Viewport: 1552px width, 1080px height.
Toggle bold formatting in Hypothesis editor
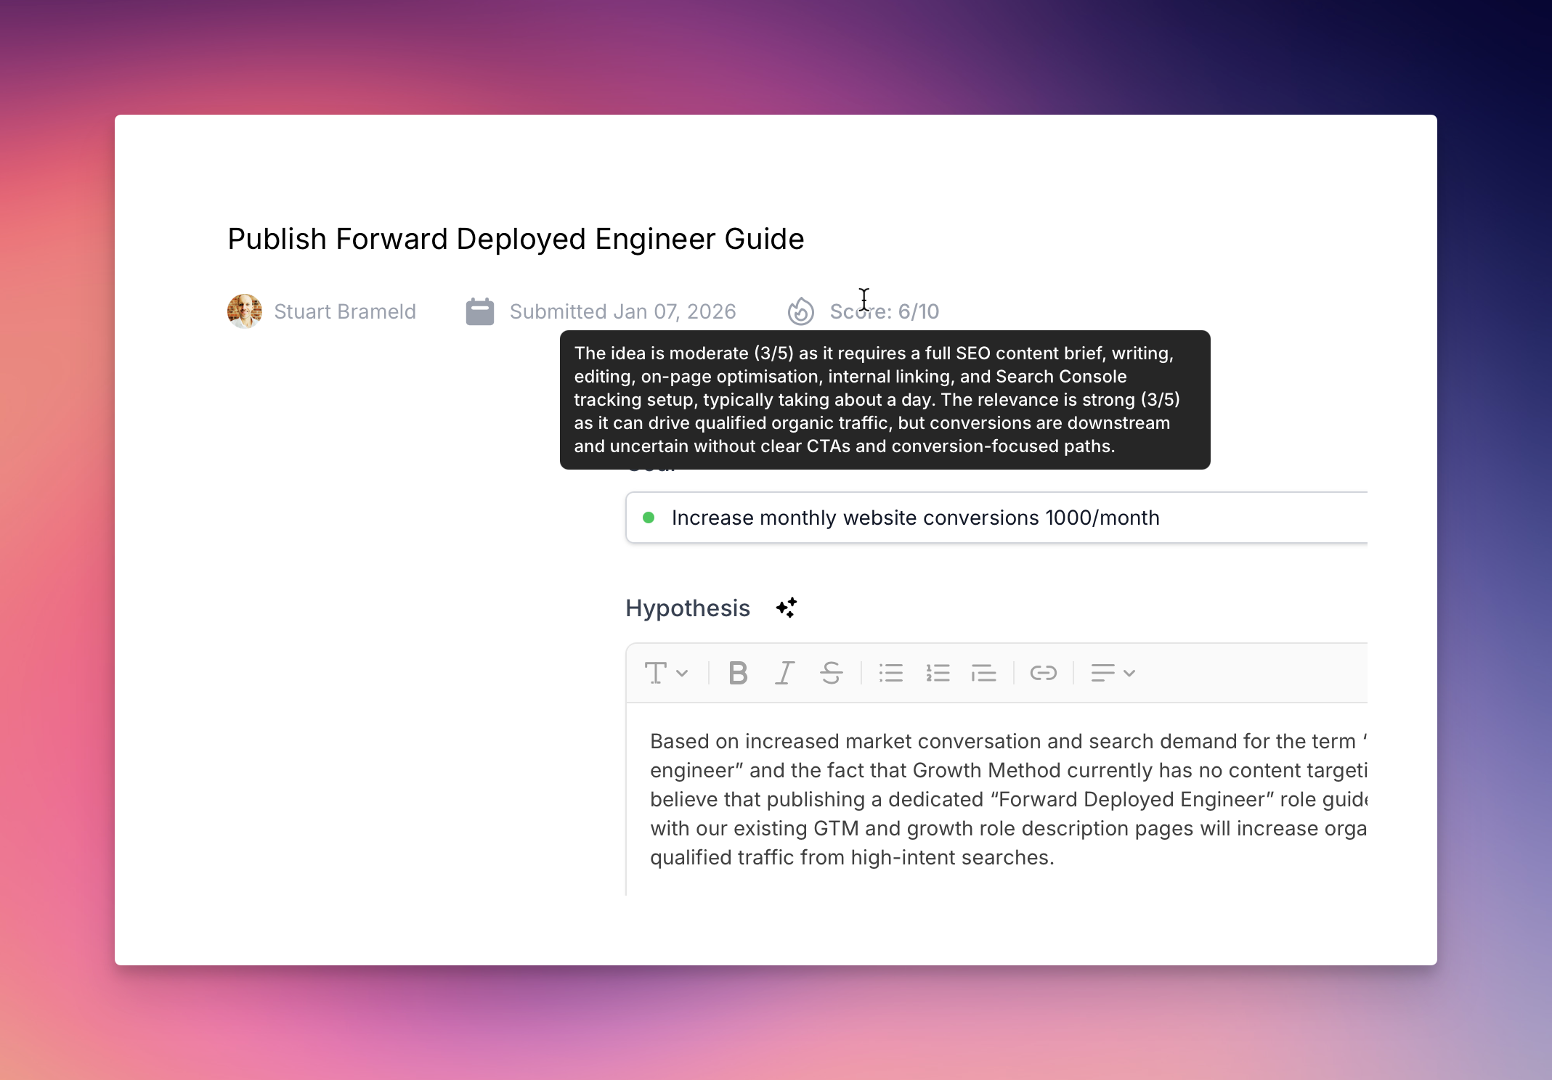[x=738, y=673]
